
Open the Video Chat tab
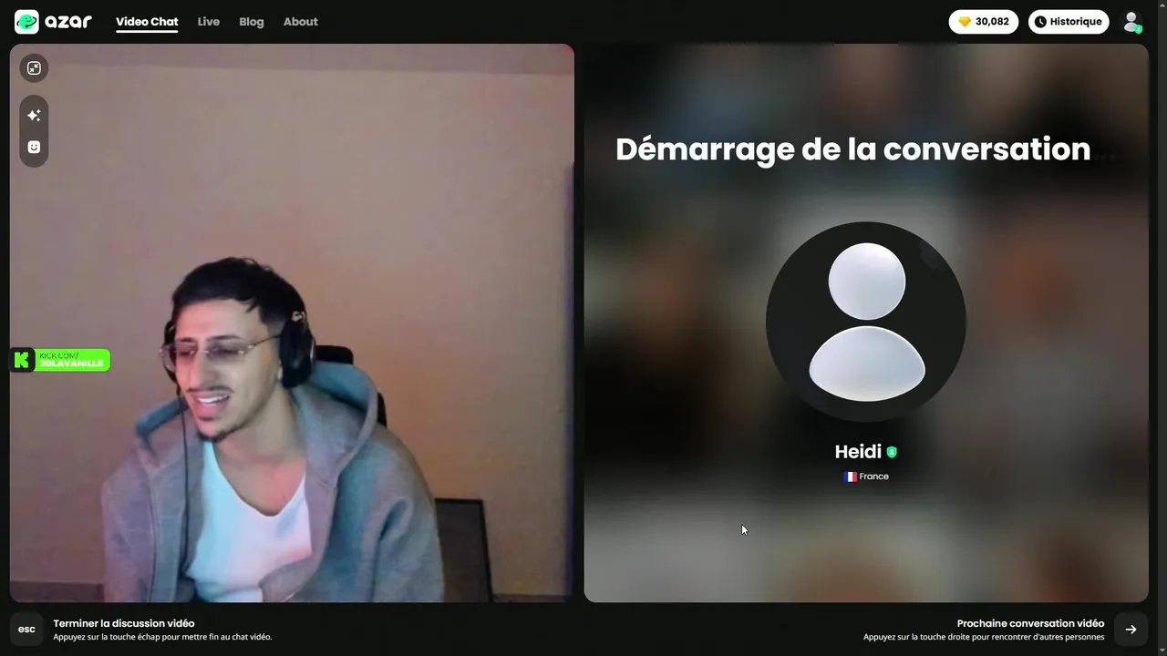pos(147,22)
